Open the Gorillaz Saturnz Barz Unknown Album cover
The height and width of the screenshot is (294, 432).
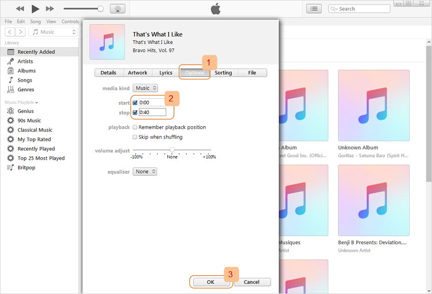click(x=374, y=105)
